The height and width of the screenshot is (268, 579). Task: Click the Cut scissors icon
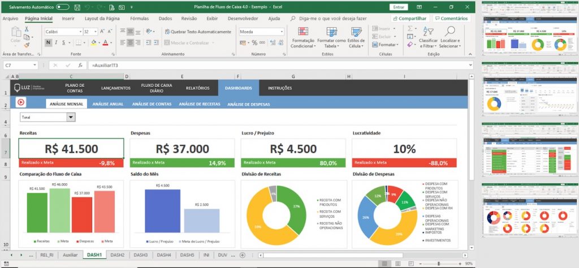pos(27,29)
